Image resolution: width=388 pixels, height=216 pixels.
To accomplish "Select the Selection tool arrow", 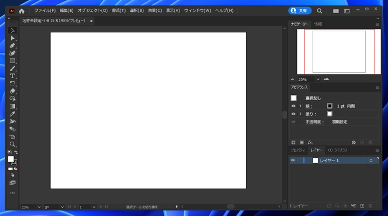I will point(12,30).
